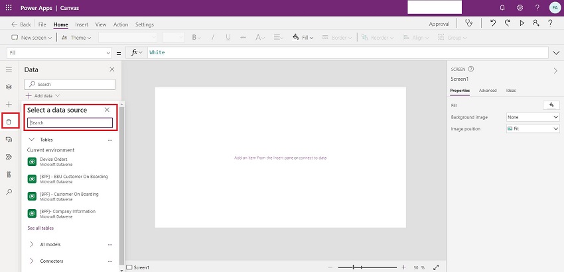Collapse the Tables section
The image size is (564, 272).
click(x=32, y=140)
